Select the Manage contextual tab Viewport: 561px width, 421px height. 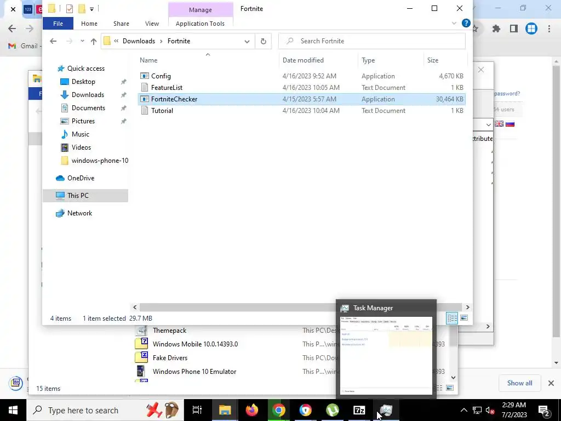click(x=201, y=10)
